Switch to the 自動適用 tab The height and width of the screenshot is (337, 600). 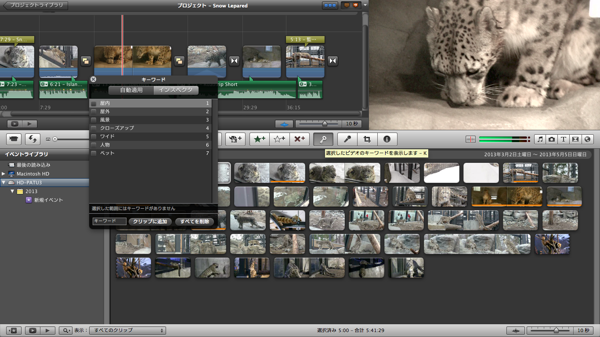[131, 90]
